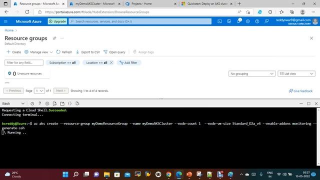320x180 pixels.
Task: Click Open query button
Action: coord(114,52)
